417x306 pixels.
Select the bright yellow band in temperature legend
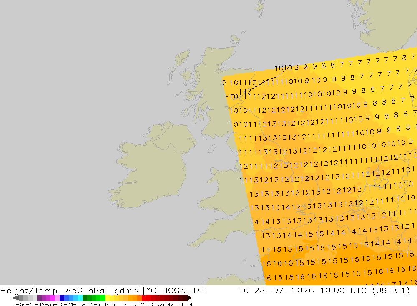click(x=107, y=298)
